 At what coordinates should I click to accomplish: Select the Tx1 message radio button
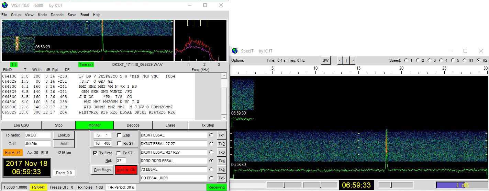tap(211, 135)
